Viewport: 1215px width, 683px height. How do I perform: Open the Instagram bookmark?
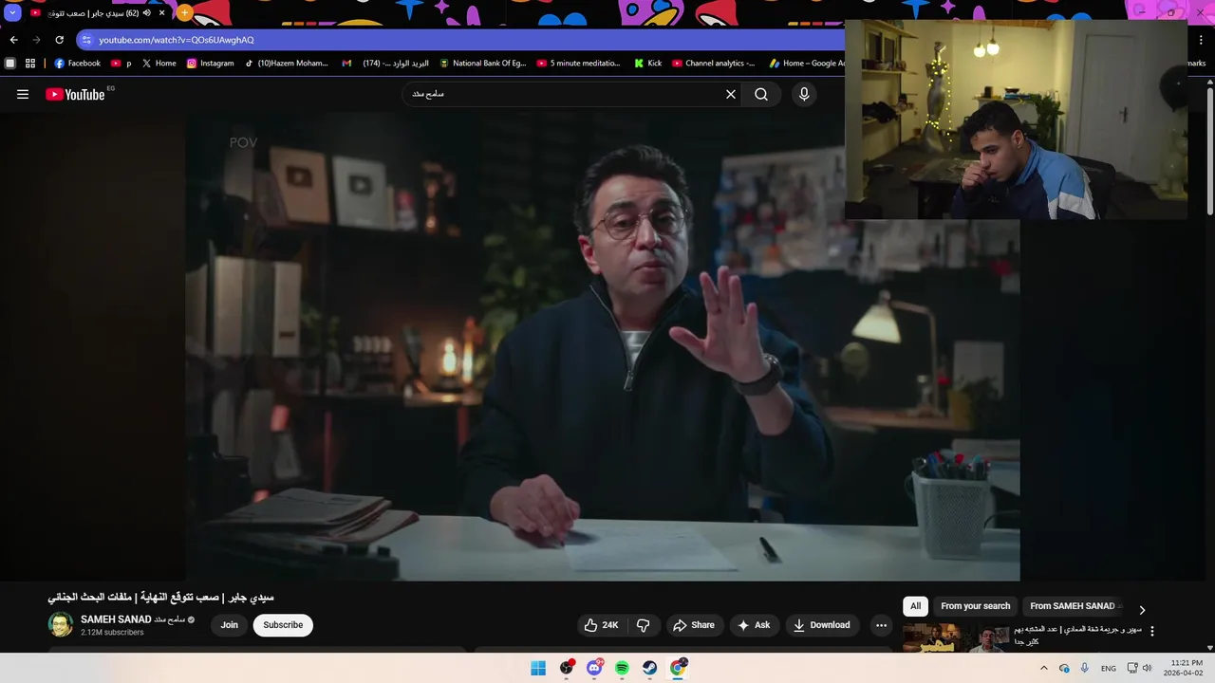[210, 64]
